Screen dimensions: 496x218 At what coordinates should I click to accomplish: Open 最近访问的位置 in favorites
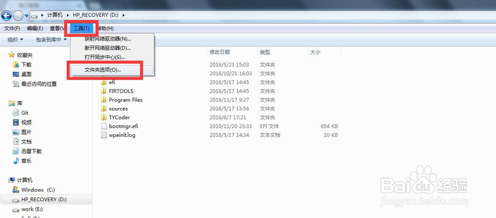pos(39,84)
